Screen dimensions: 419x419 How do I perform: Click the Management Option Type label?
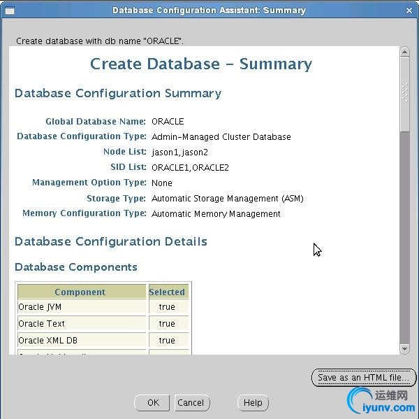(89, 183)
